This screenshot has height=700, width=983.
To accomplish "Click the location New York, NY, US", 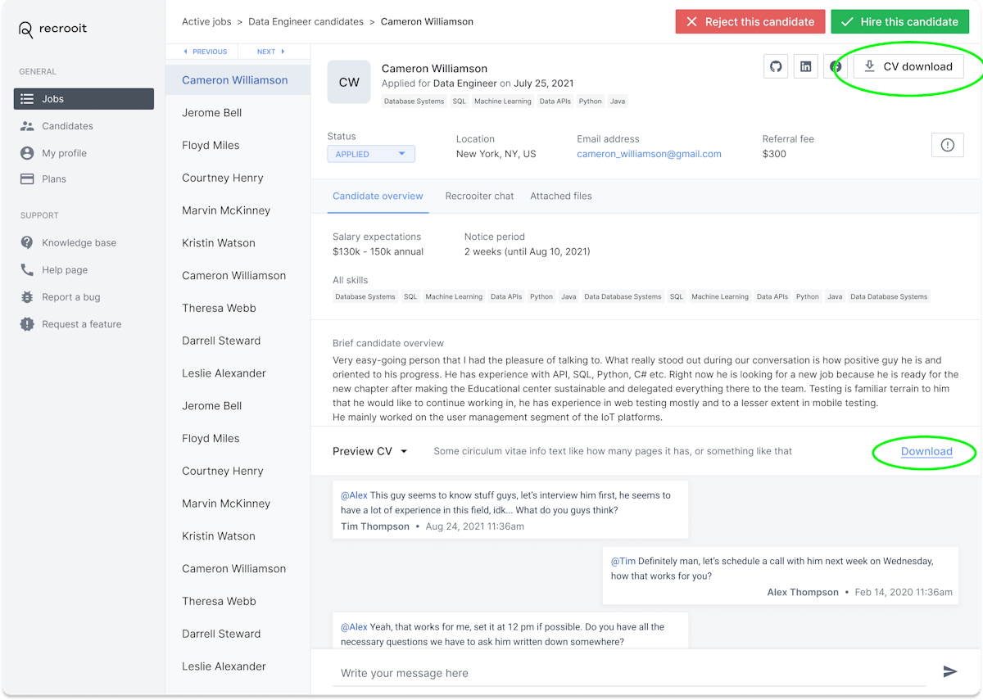I will (x=496, y=154).
